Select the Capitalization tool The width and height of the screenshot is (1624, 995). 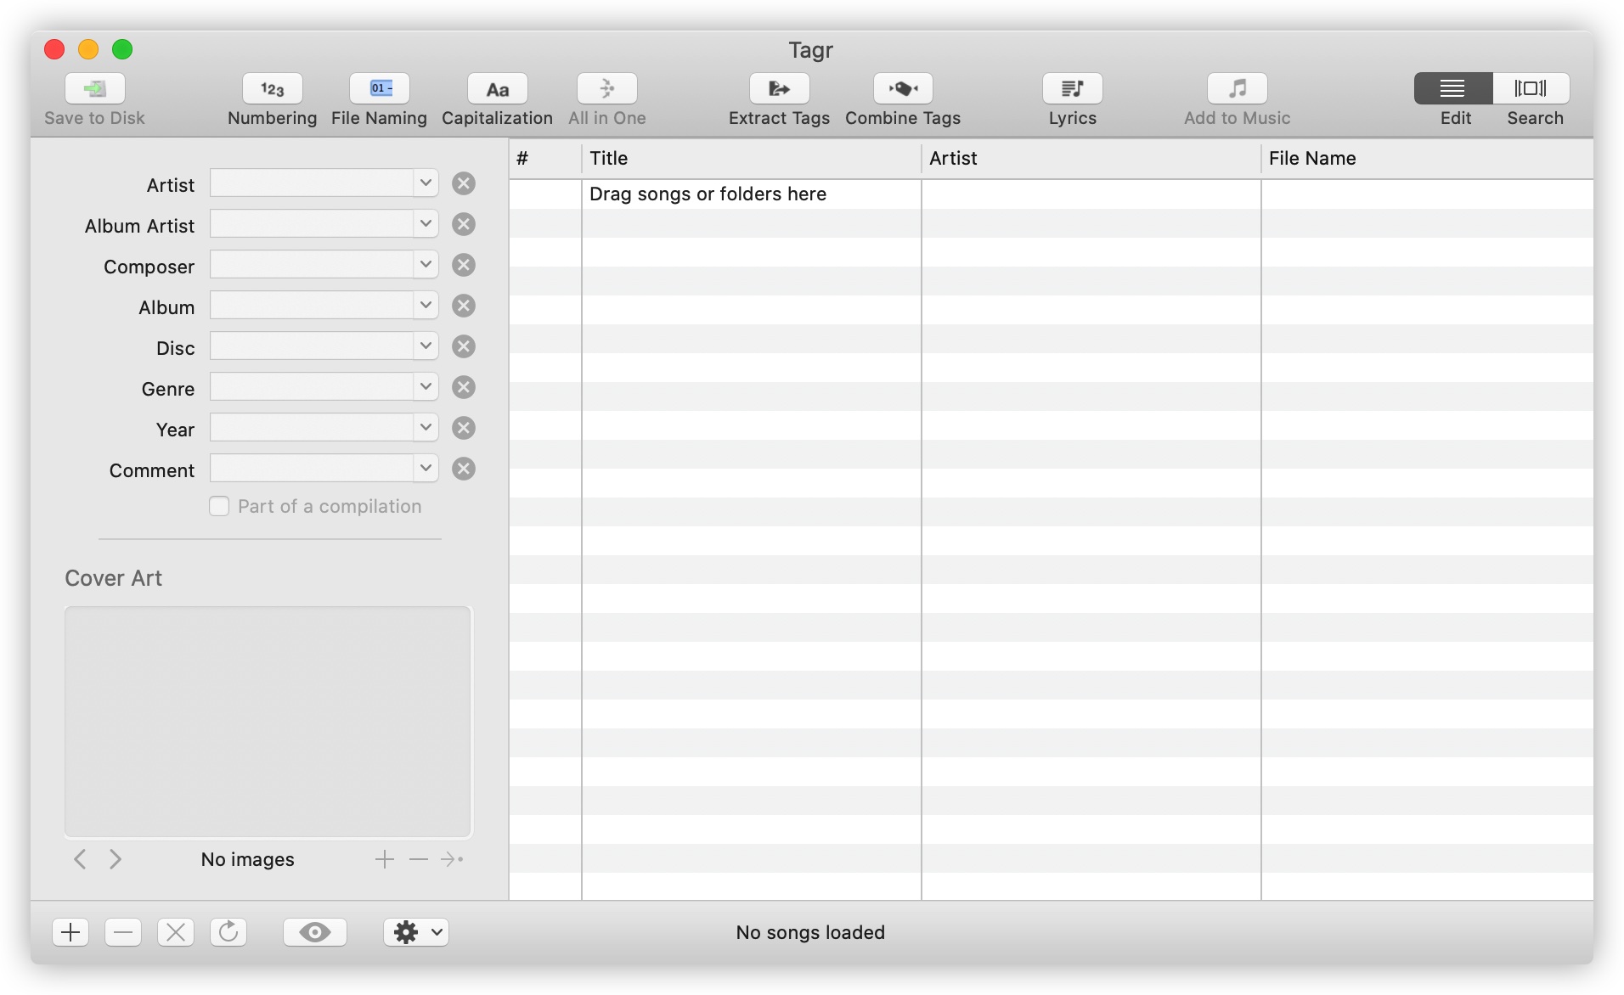pos(497,88)
